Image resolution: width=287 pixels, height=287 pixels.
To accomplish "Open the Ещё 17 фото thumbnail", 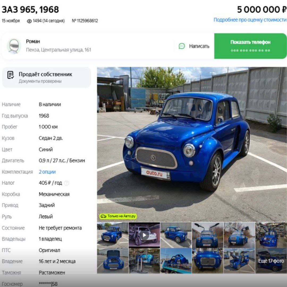I will [x=271, y=261].
